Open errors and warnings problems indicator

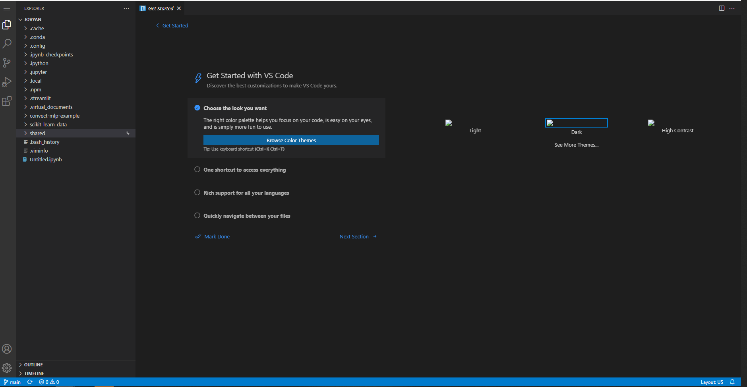point(49,382)
